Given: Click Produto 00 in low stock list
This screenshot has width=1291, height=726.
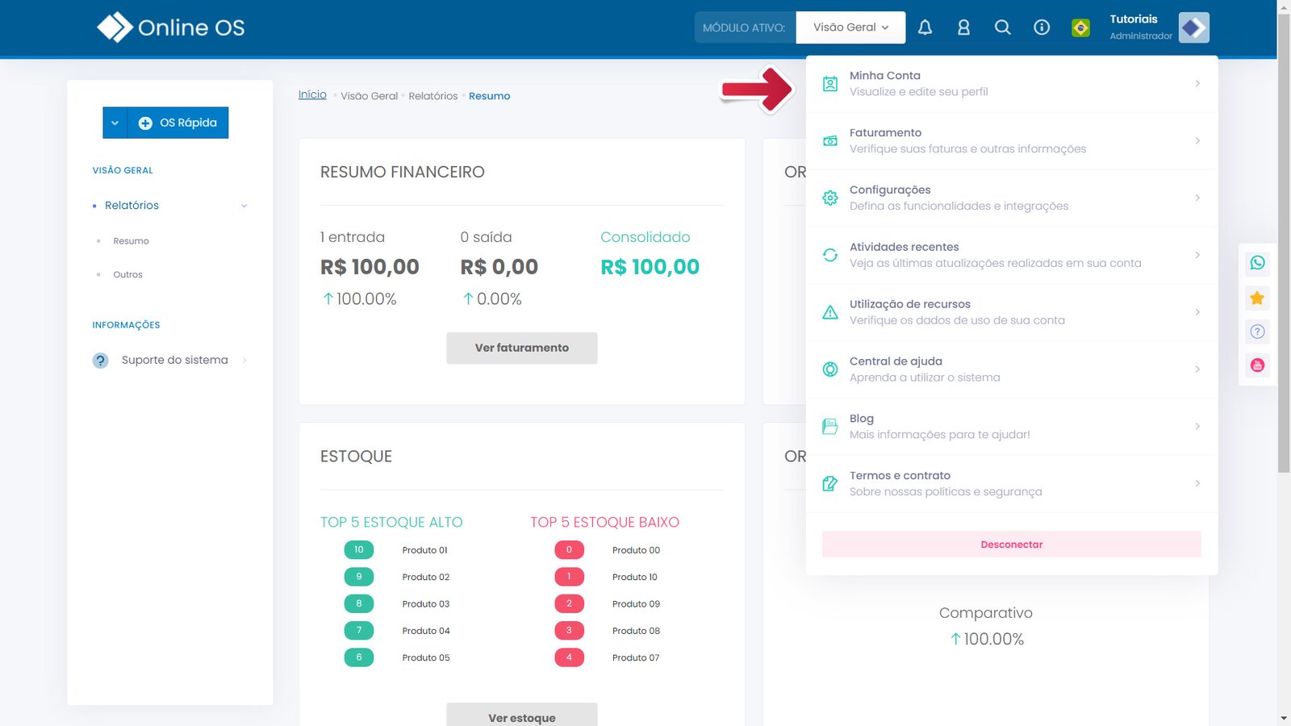Looking at the screenshot, I should [636, 550].
